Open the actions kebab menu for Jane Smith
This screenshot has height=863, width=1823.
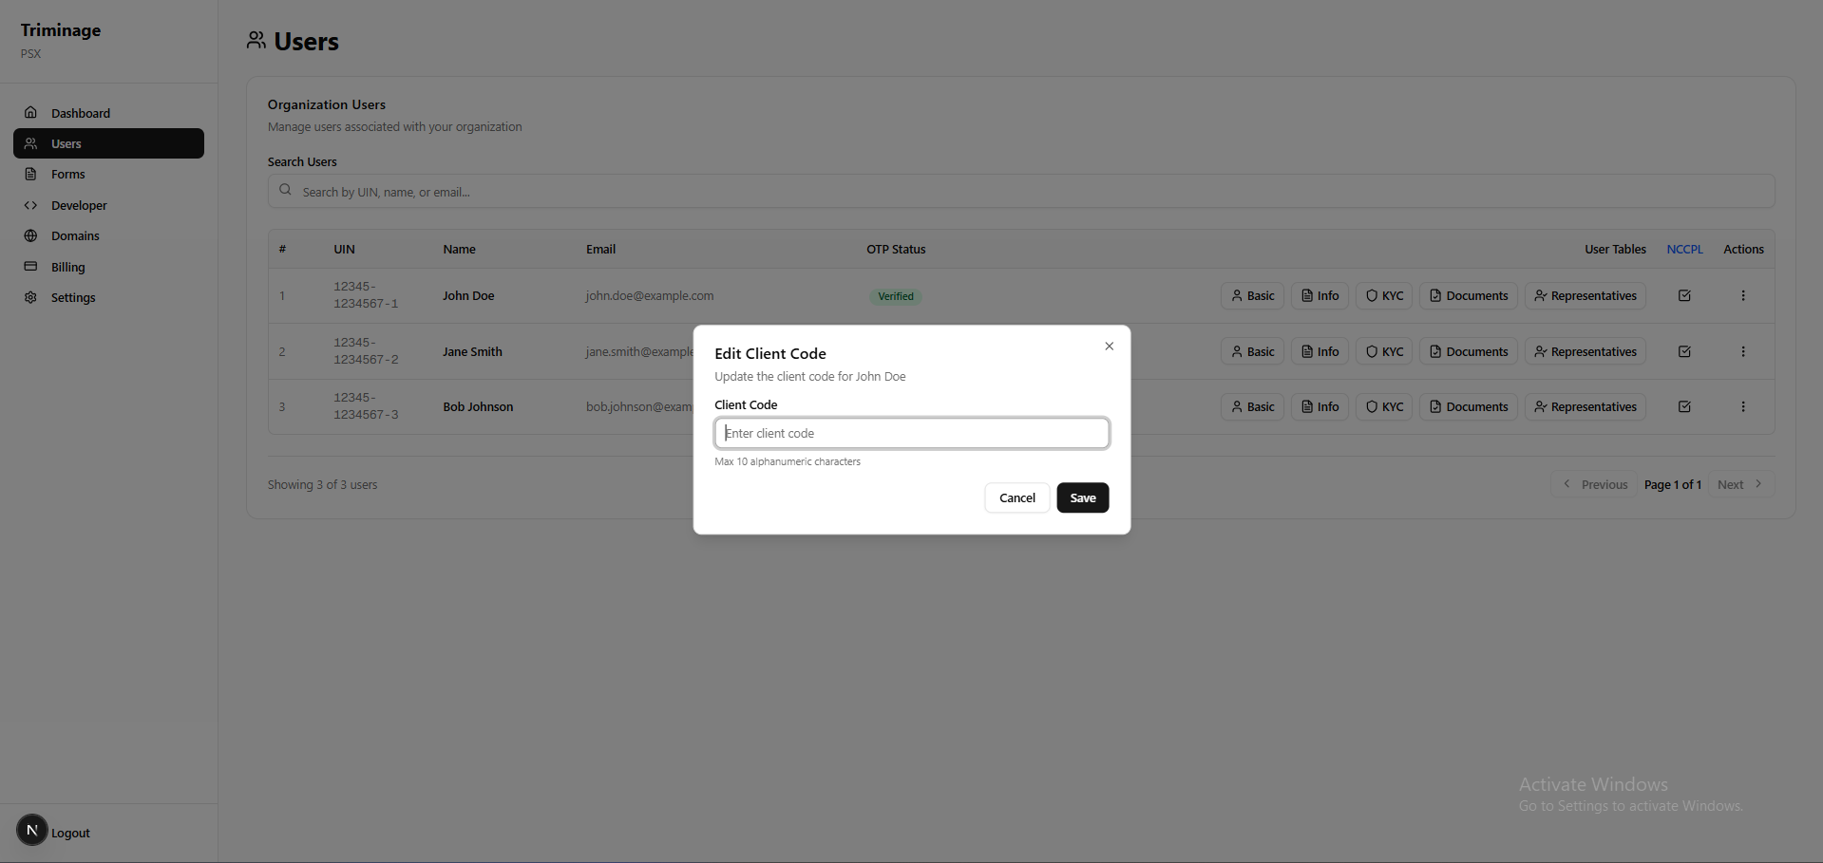click(1743, 351)
